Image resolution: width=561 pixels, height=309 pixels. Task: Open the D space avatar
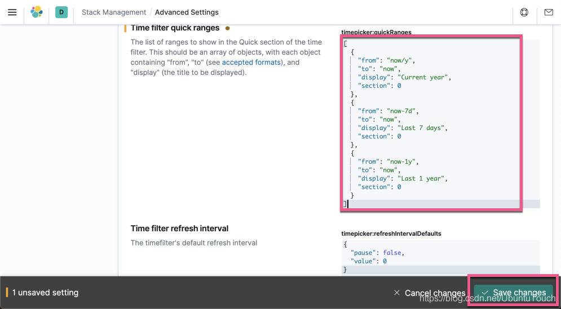[x=61, y=12]
